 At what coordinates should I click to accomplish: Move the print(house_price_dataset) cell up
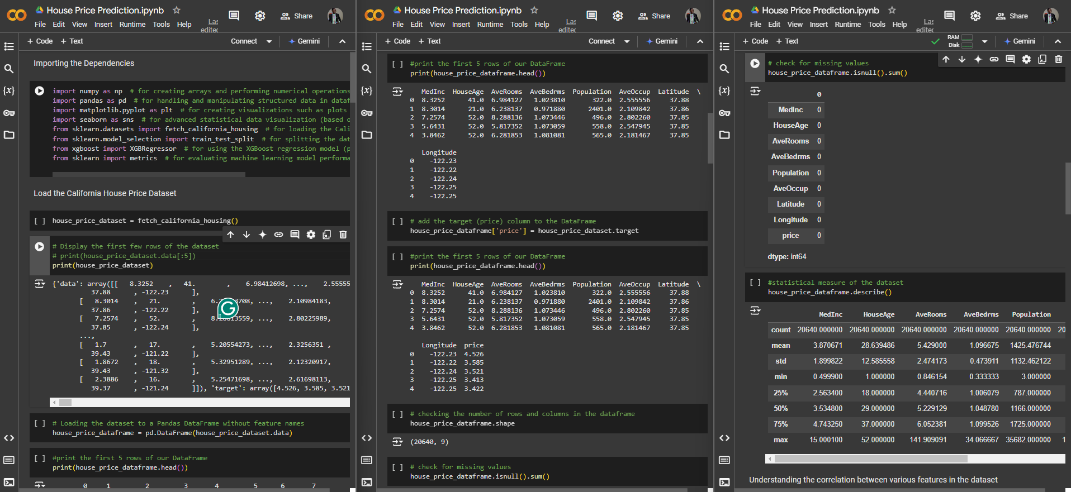[230, 235]
